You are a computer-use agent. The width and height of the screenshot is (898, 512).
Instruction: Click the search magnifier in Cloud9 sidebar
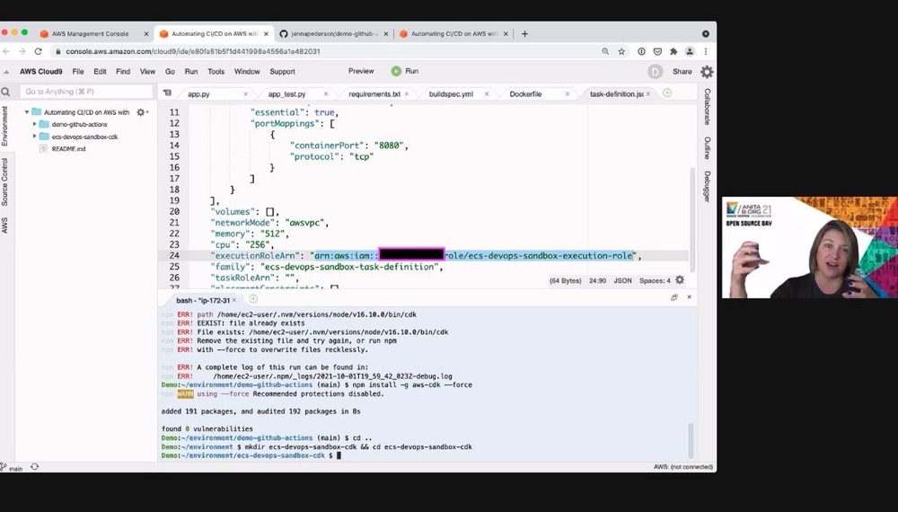coord(5,92)
